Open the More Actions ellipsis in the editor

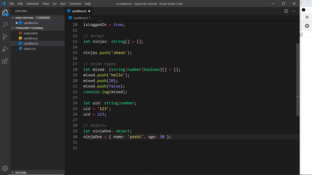pos(293,11)
